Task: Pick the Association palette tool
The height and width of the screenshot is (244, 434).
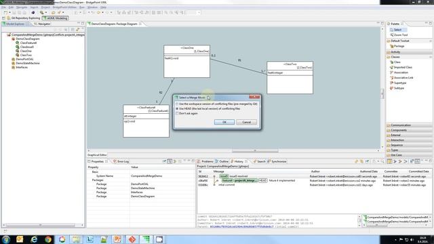Action: 399,73
